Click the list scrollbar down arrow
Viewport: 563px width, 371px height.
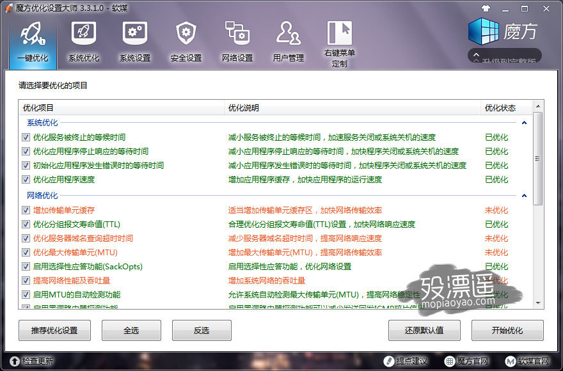(x=538, y=303)
